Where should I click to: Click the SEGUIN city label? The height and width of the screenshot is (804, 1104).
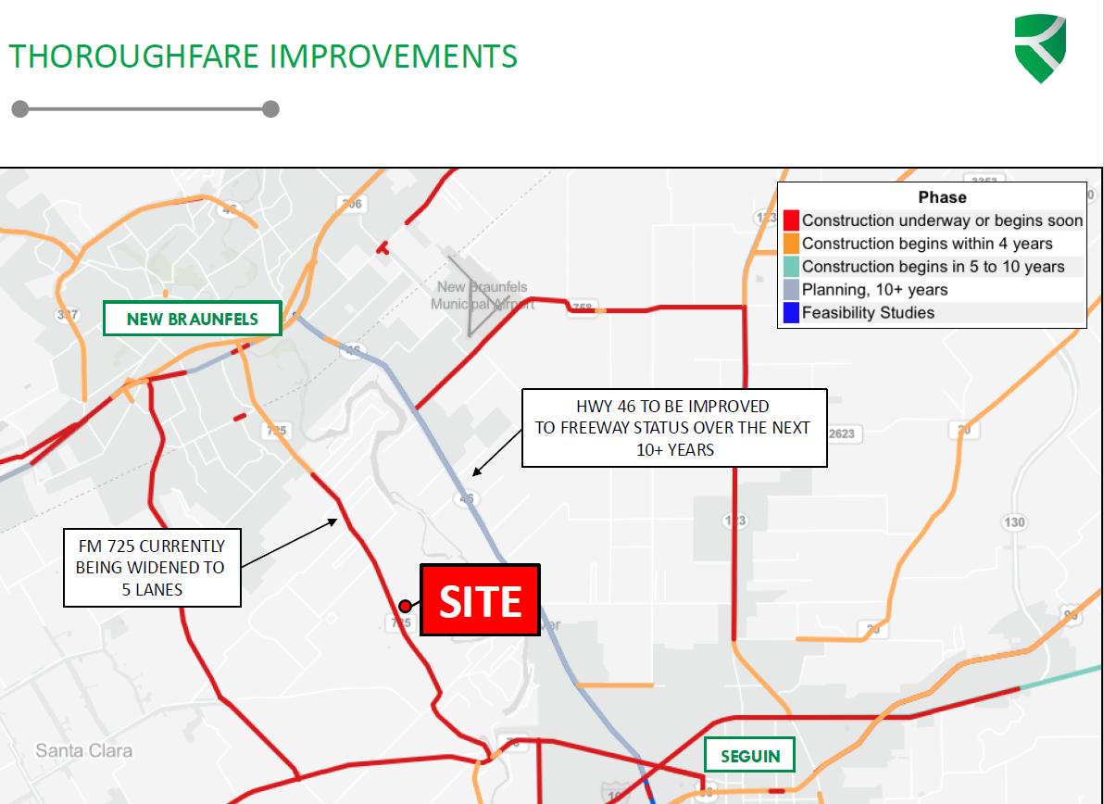[750, 755]
